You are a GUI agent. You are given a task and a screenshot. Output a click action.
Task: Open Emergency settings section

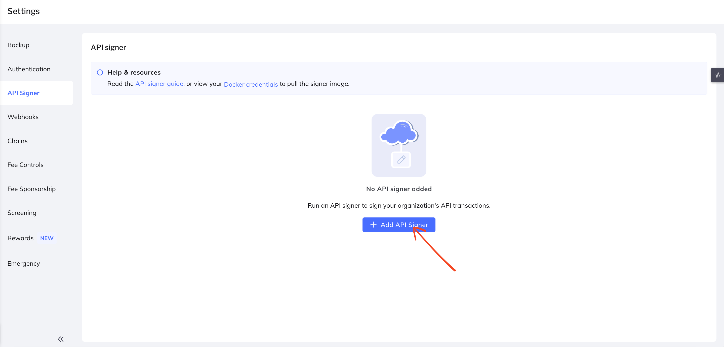24,263
